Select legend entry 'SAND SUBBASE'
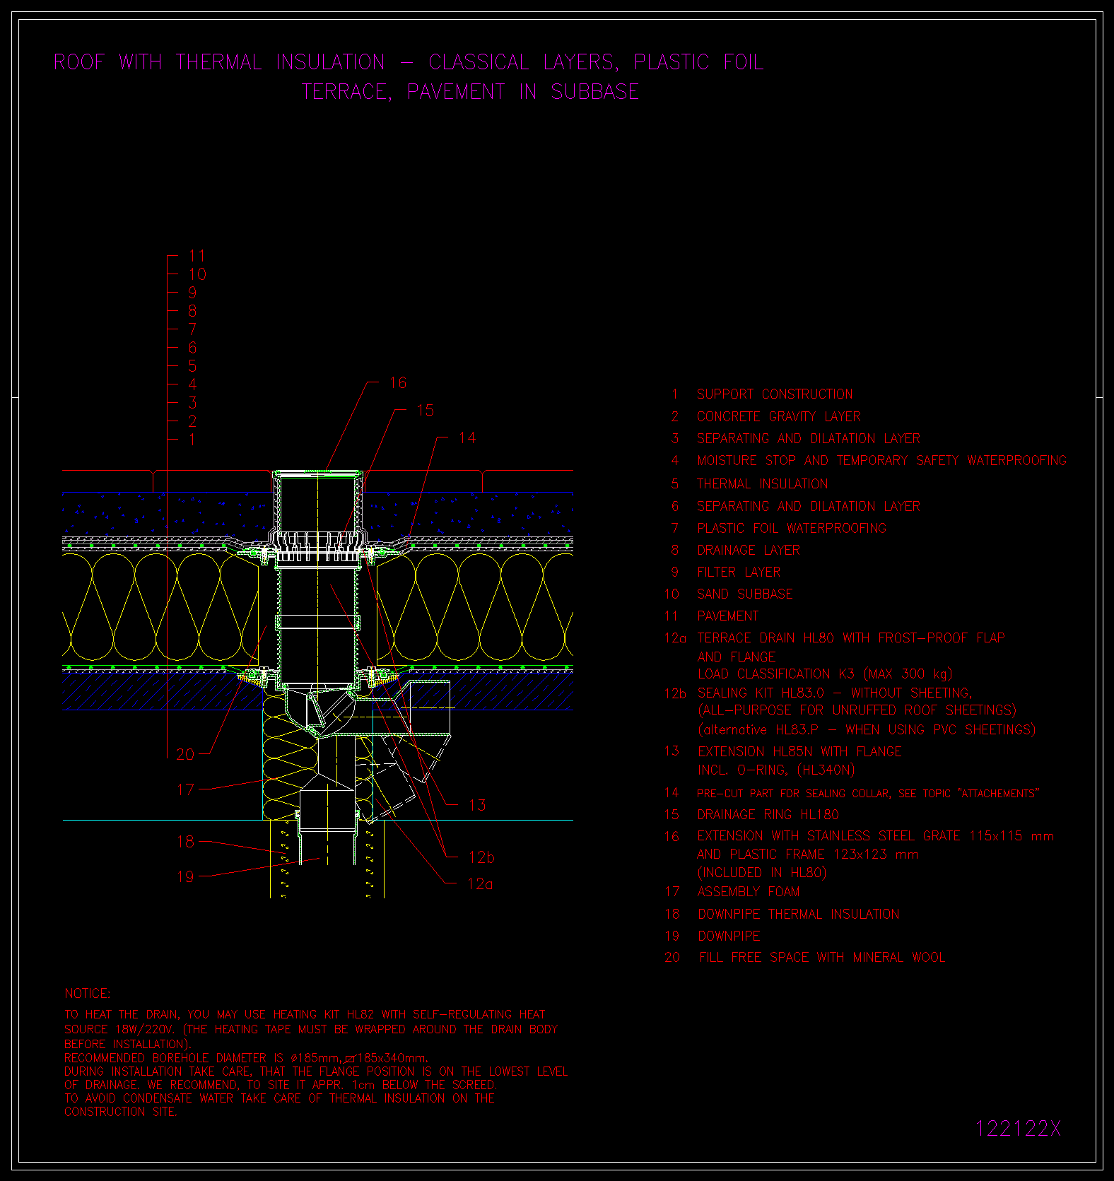 tap(745, 594)
